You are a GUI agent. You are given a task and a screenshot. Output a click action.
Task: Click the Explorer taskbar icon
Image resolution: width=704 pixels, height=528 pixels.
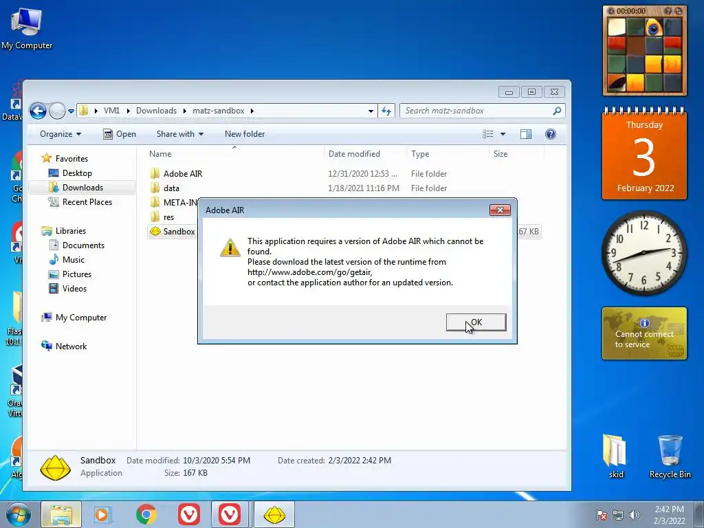(x=61, y=514)
